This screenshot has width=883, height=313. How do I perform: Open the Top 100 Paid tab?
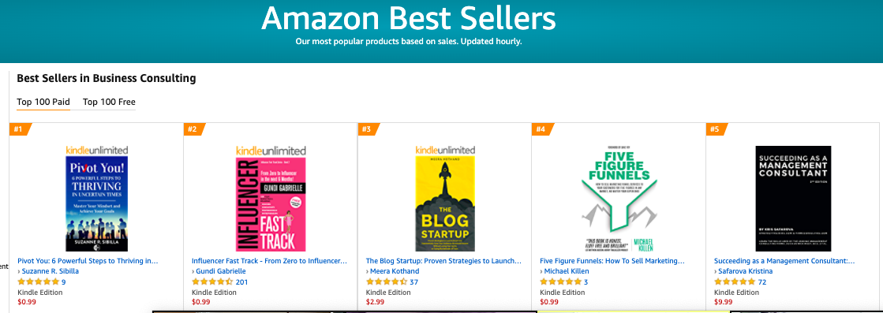(x=43, y=102)
